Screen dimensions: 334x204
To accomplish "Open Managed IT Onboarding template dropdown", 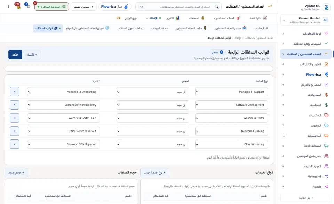I will 63,92.
